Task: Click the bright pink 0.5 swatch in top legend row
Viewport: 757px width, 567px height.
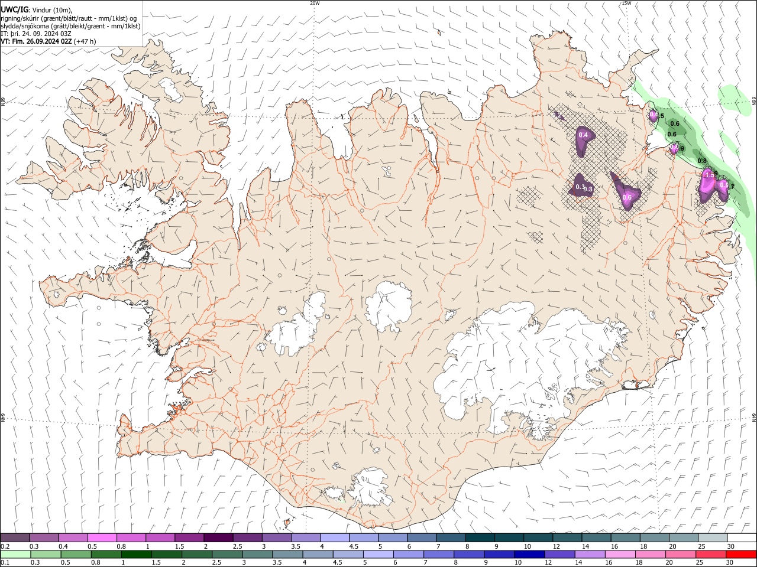Action: [102, 537]
